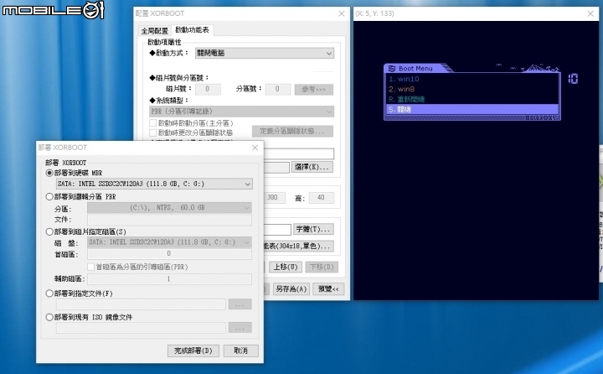Click the 磁片號 input field

pos(208,90)
